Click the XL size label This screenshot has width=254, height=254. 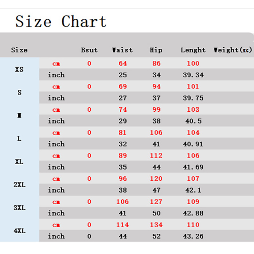[x=19, y=162]
